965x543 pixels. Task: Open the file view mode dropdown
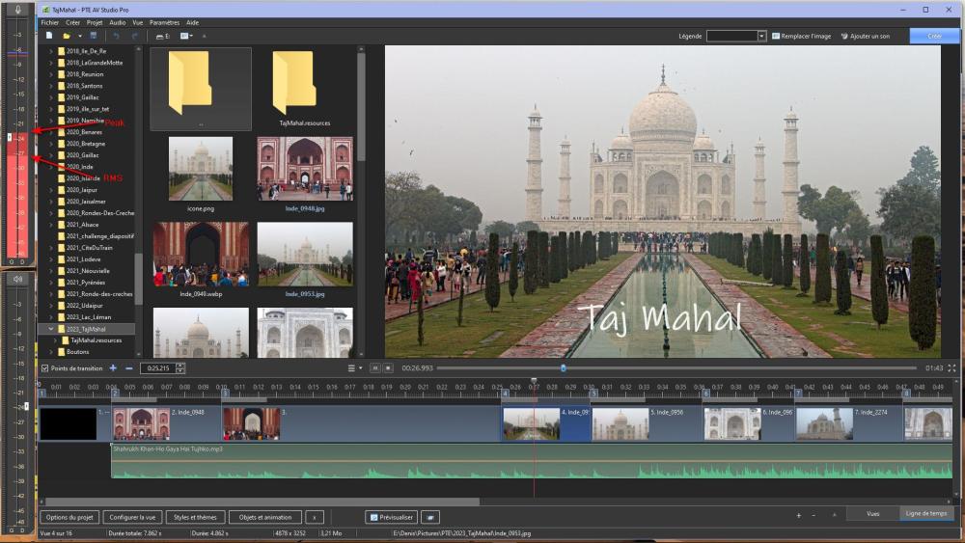[186, 36]
